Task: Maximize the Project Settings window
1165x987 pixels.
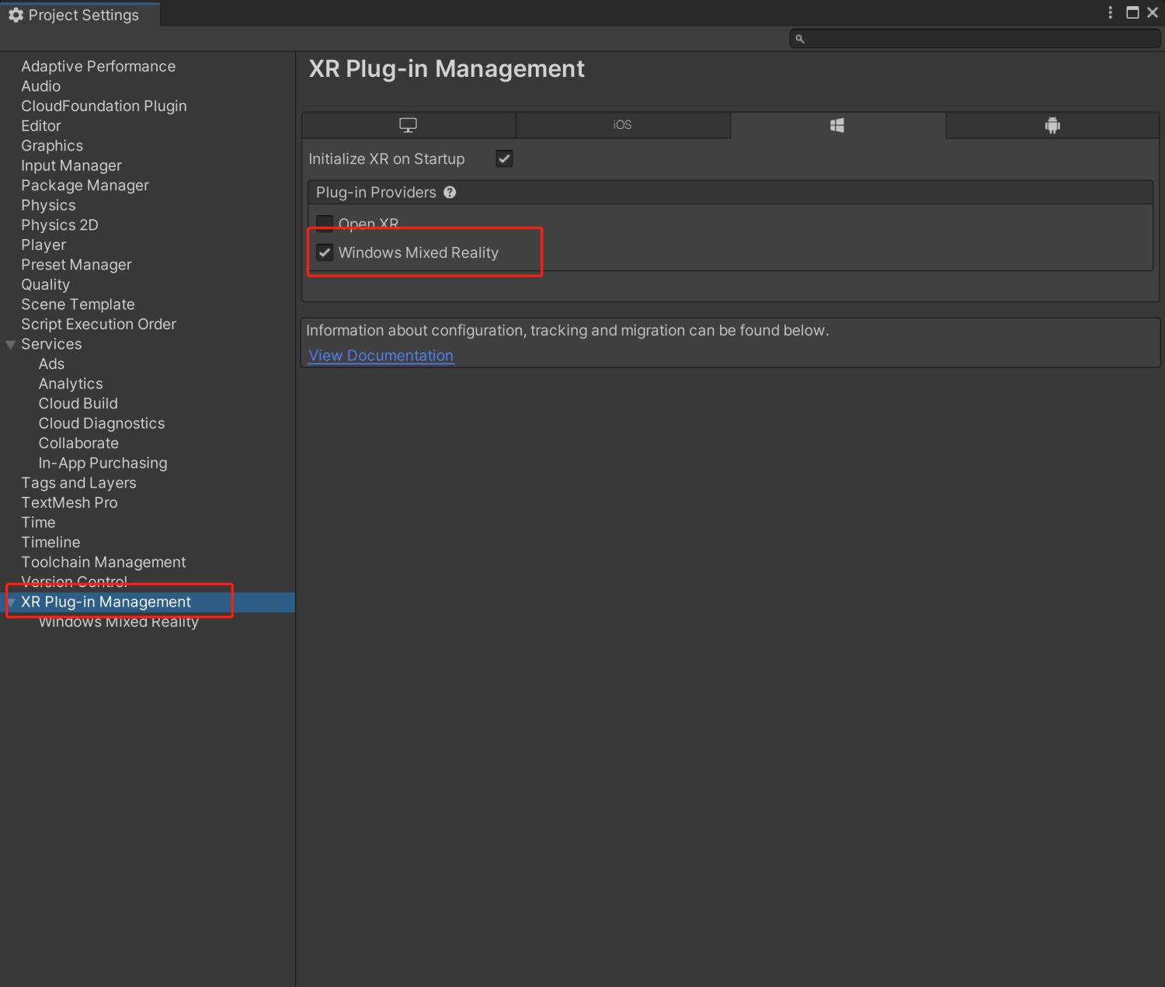Action: coord(1132,12)
